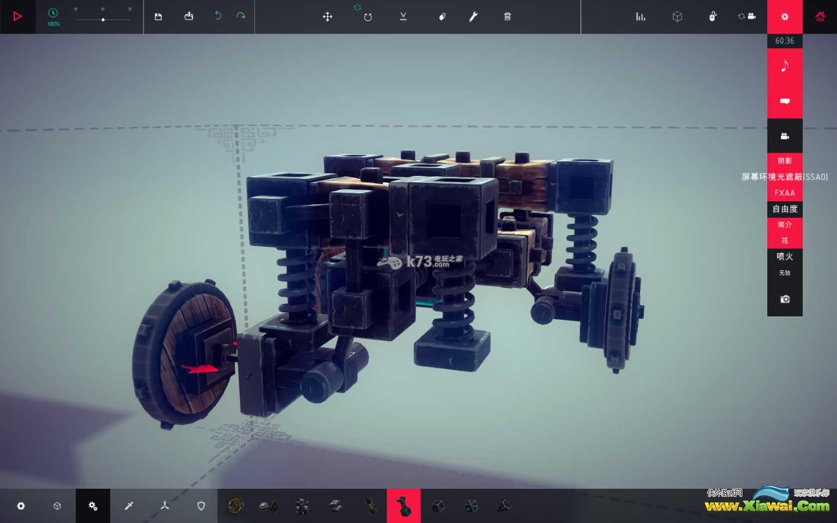Toggle the 简介 option
Screen dimensions: 837x523
[x=785, y=225]
